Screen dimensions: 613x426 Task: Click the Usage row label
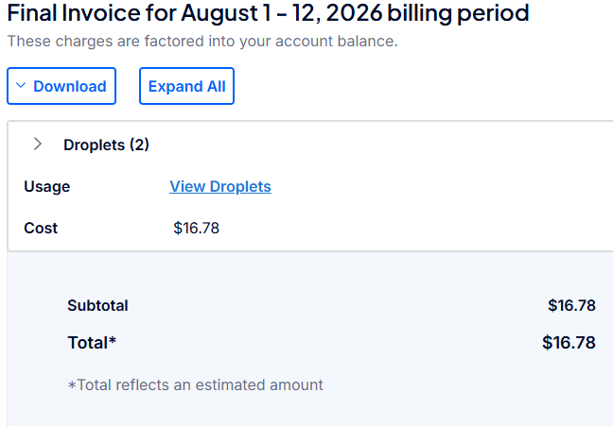pyautogui.click(x=47, y=187)
